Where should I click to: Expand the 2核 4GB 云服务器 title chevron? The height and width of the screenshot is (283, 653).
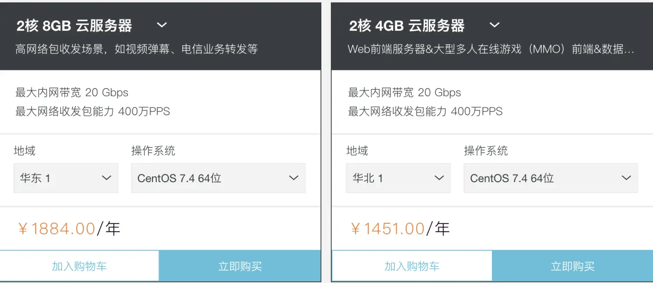click(494, 25)
